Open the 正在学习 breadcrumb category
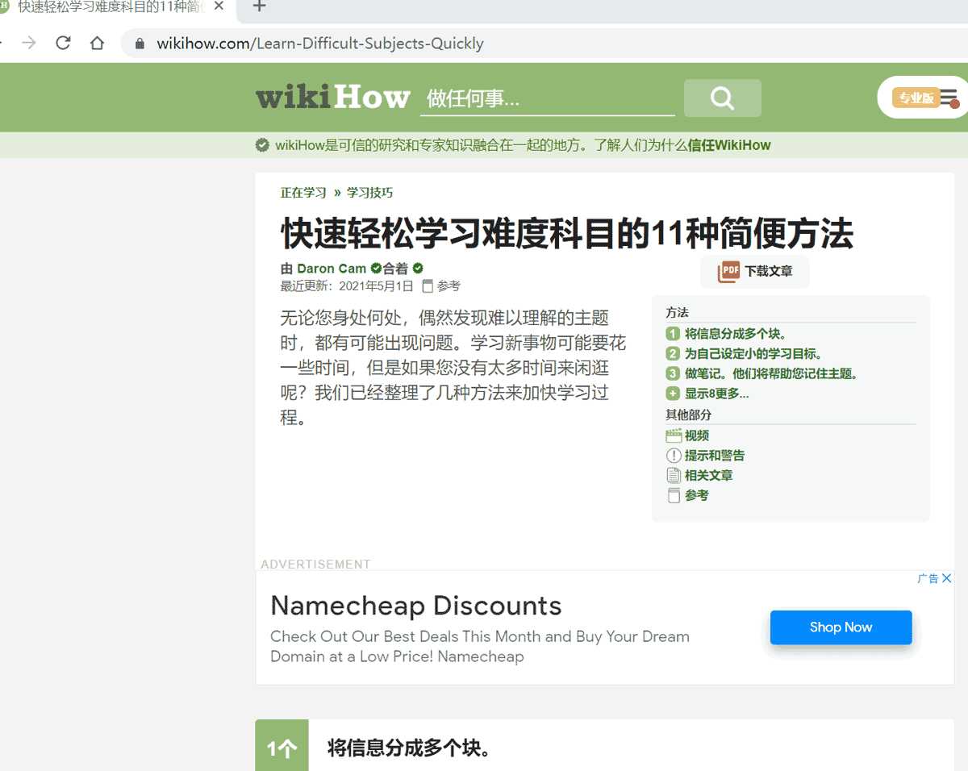The width and height of the screenshot is (968, 771). click(x=303, y=193)
